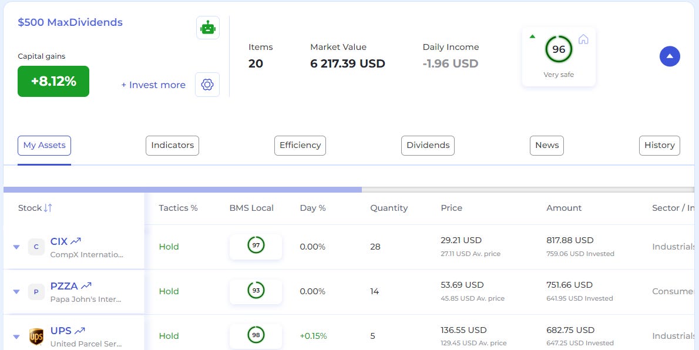The height and width of the screenshot is (350, 699).
Task: Click the CIX quantity 28
Action: 375,247
